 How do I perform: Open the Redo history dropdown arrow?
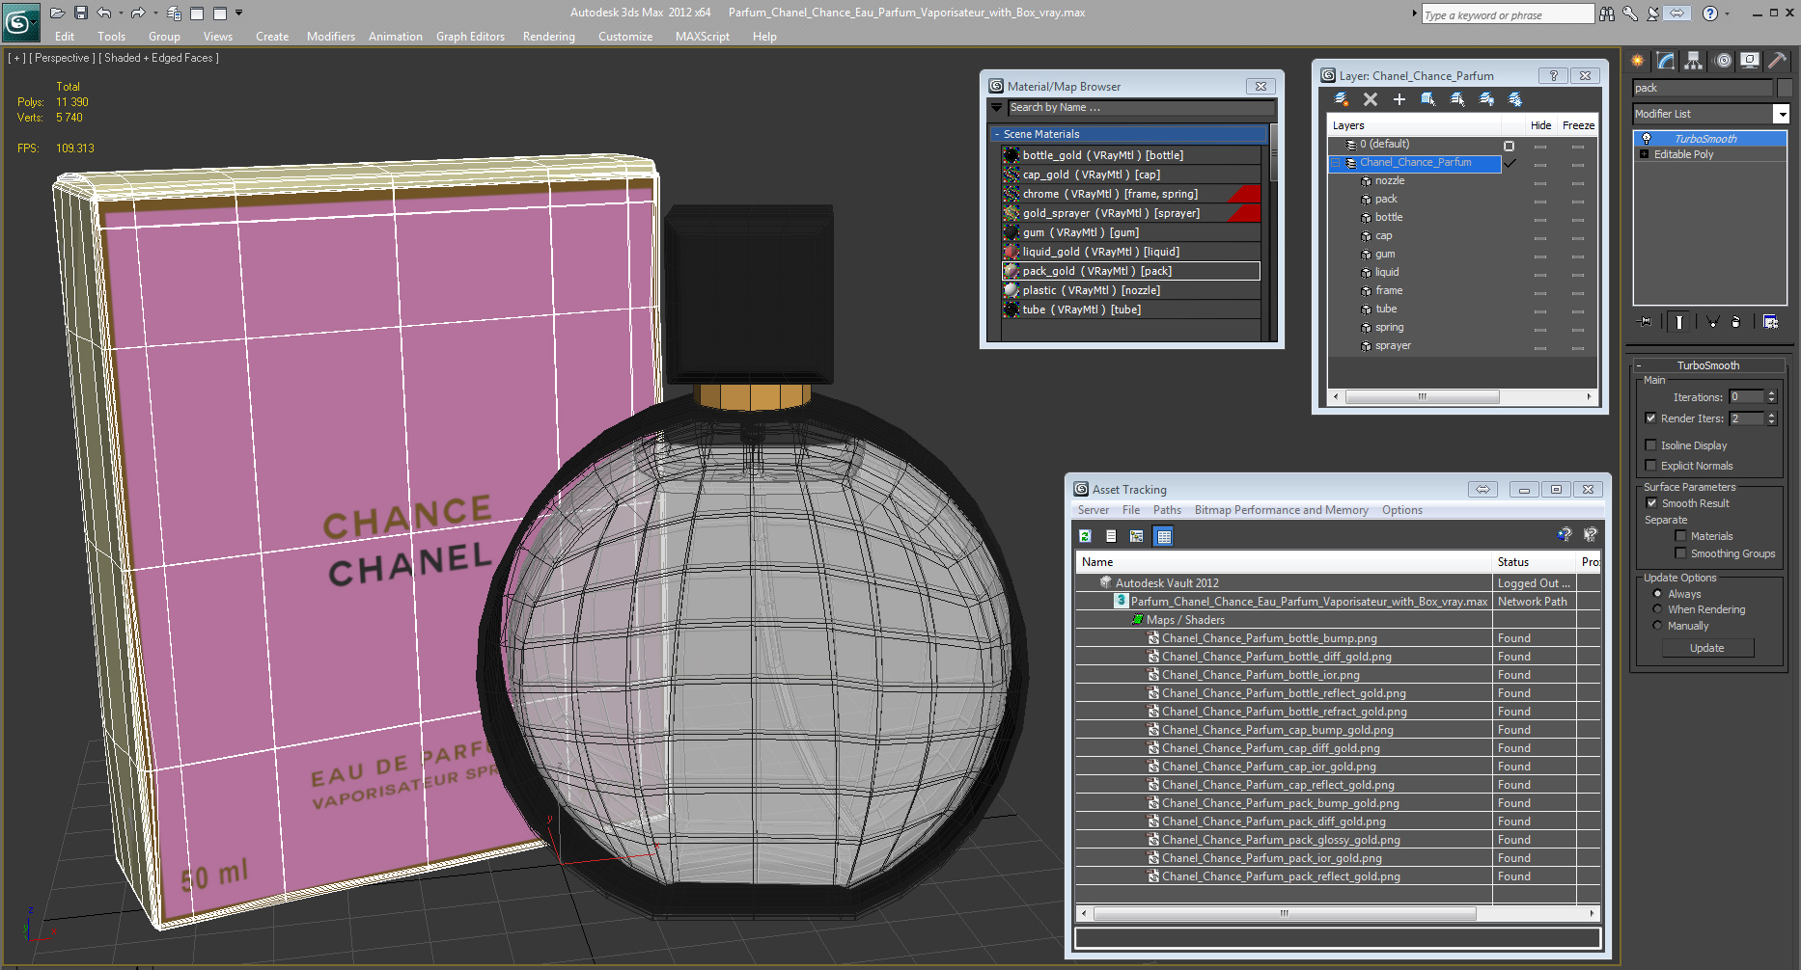[154, 13]
